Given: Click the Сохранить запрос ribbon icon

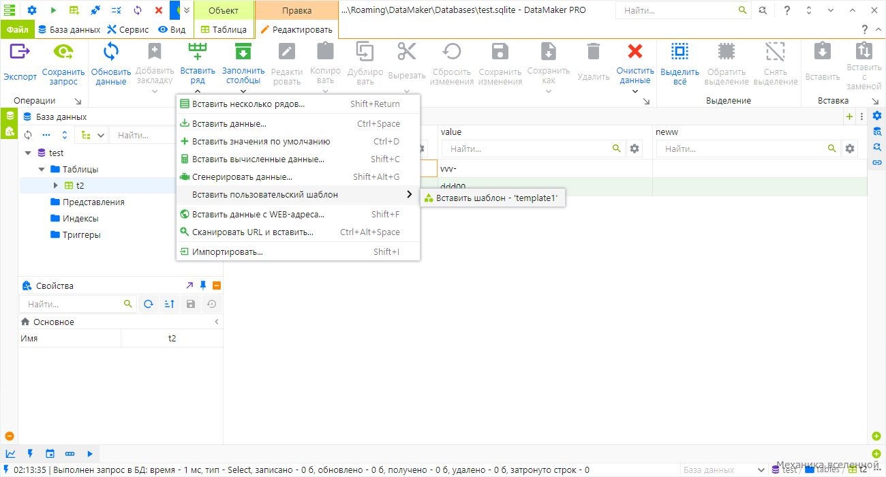Looking at the screenshot, I should pos(63,52).
